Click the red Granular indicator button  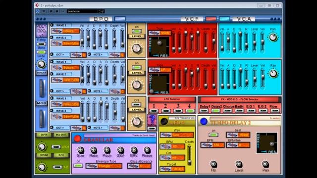tap(77, 139)
